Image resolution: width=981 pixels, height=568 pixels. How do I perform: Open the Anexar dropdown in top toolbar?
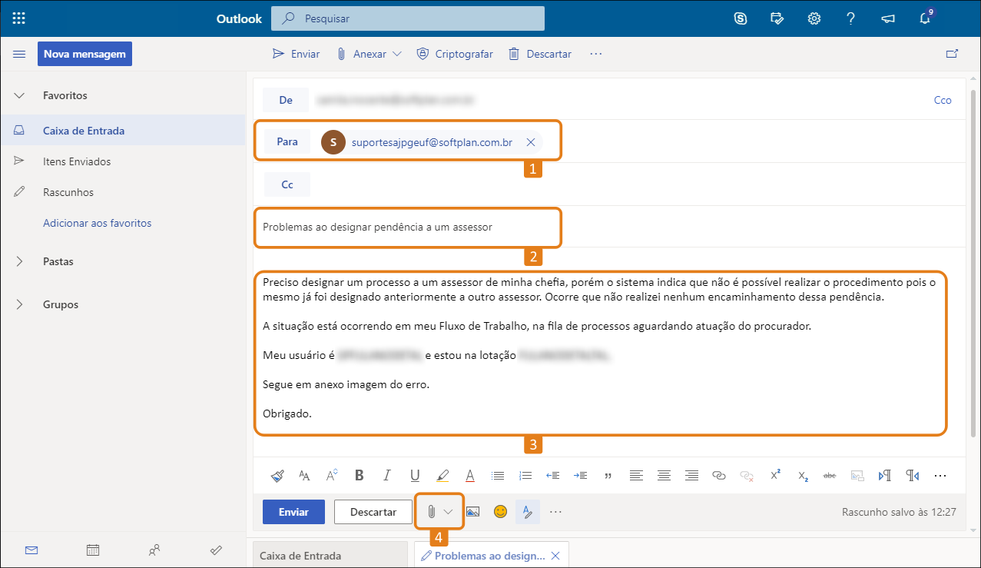(370, 54)
